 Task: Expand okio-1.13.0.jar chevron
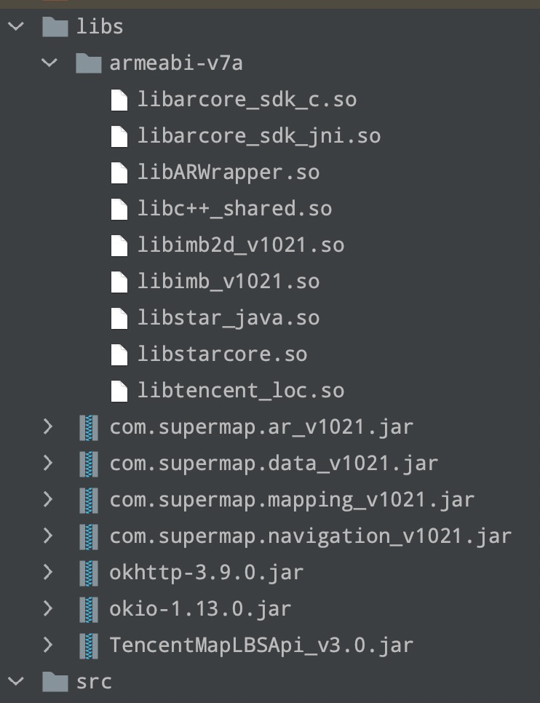click(x=49, y=608)
